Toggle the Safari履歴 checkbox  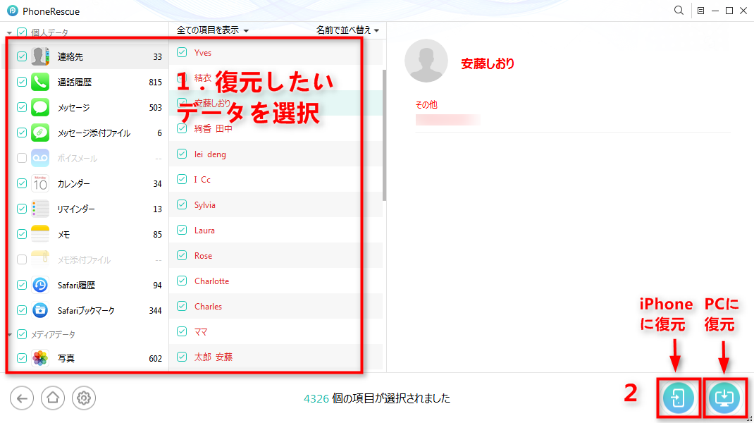tap(22, 285)
